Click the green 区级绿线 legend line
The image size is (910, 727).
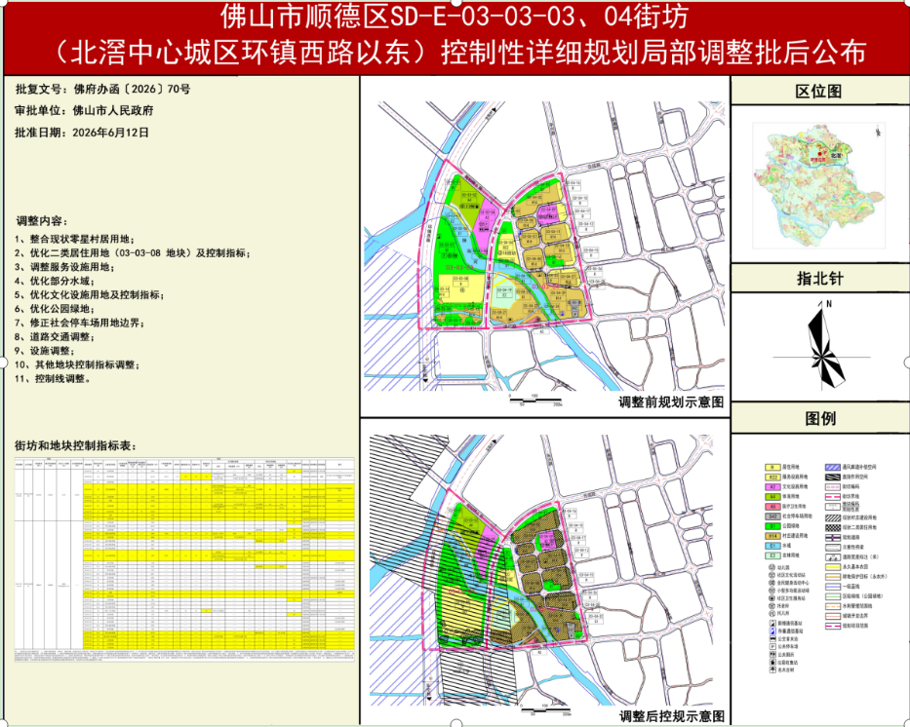click(x=833, y=596)
